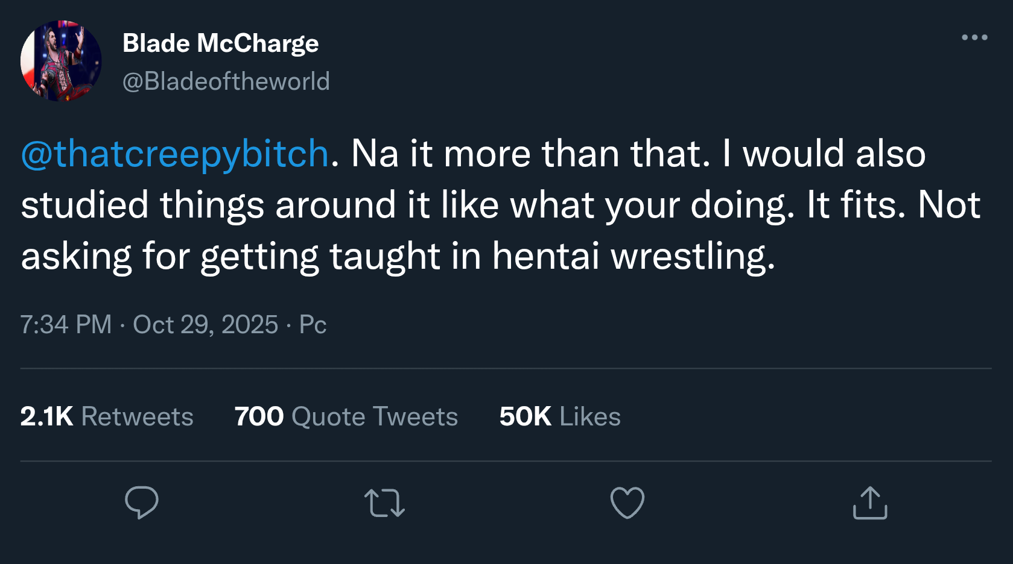This screenshot has height=564, width=1013.
Task: Like the tweet with the heart icon
Action: point(627,503)
